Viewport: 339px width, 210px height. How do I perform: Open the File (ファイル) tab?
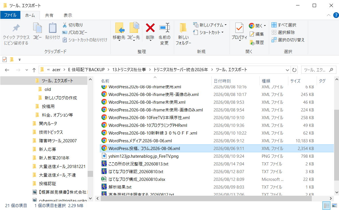pos(10,15)
